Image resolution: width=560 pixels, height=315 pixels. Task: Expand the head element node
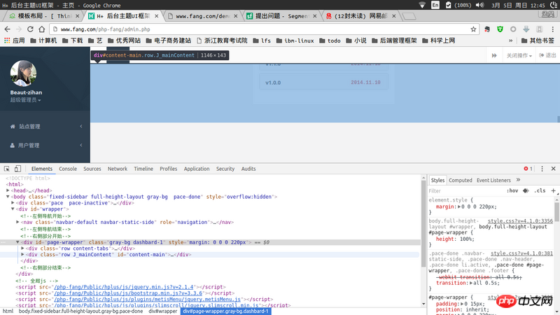point(8,190)
